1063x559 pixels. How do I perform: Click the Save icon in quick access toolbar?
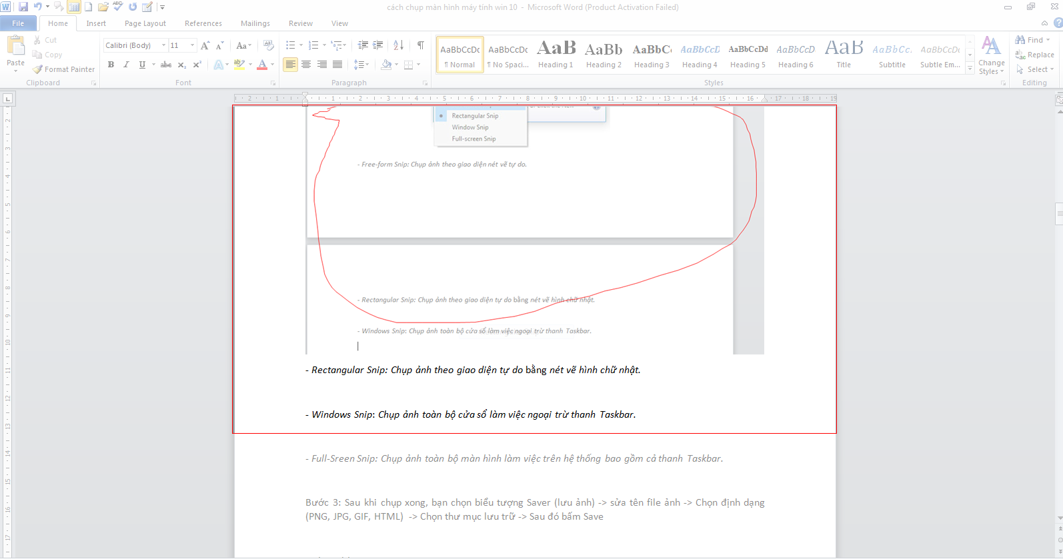pyautogui.click(x=23, y=7)
